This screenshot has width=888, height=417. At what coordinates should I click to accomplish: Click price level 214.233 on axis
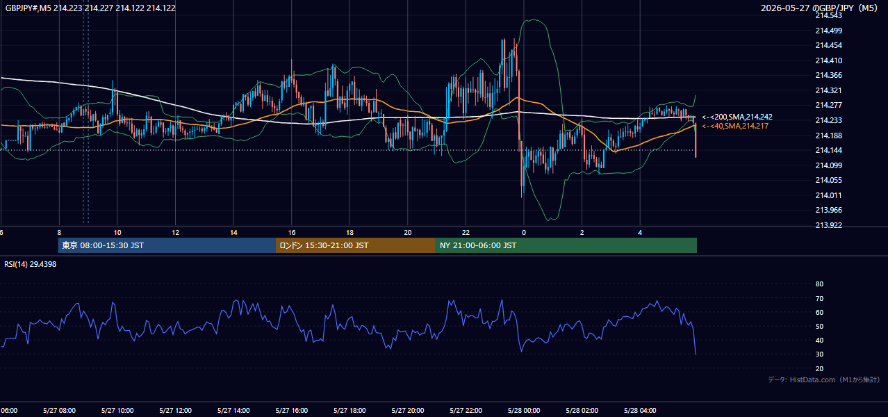[828, 120]
